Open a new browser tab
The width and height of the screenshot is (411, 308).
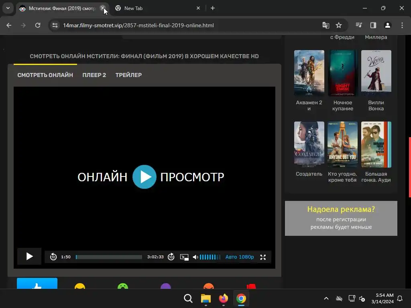(x=213, y=8)
